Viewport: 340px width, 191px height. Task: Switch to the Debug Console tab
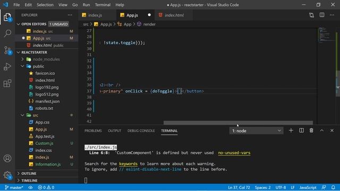(141, 131)
